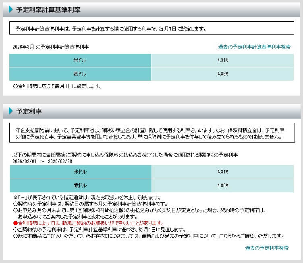
Task: Open the 過去の予定利率検索 link at the bottom
Action: coord(267,248)
